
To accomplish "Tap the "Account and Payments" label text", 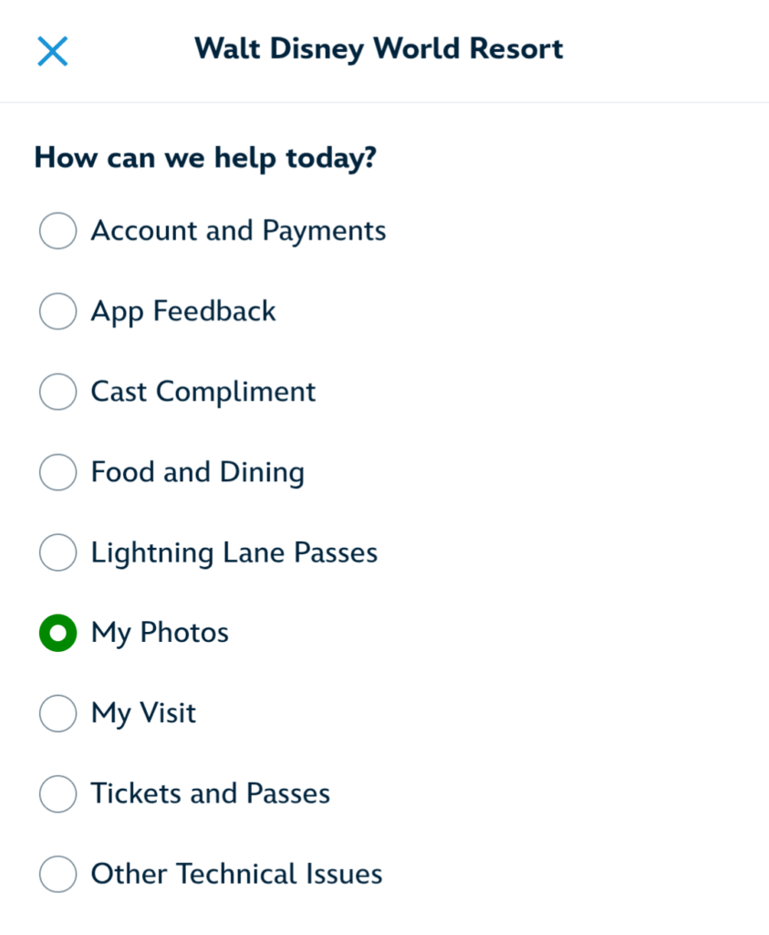I will pyautogui.click(x=238, y=231).
